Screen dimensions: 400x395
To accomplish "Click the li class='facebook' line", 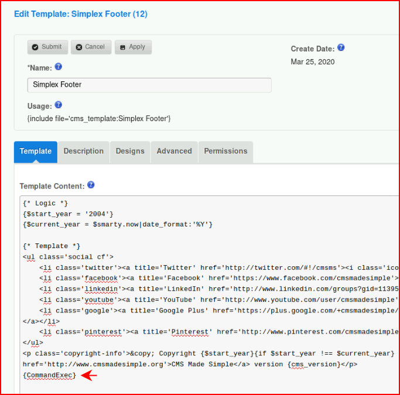I will click(x=219, y=278).
